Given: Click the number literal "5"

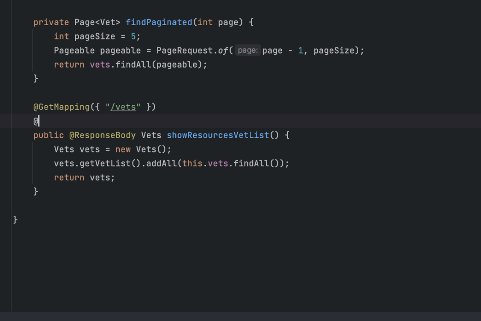Looking at the screenshot, I should click(133, 36).
